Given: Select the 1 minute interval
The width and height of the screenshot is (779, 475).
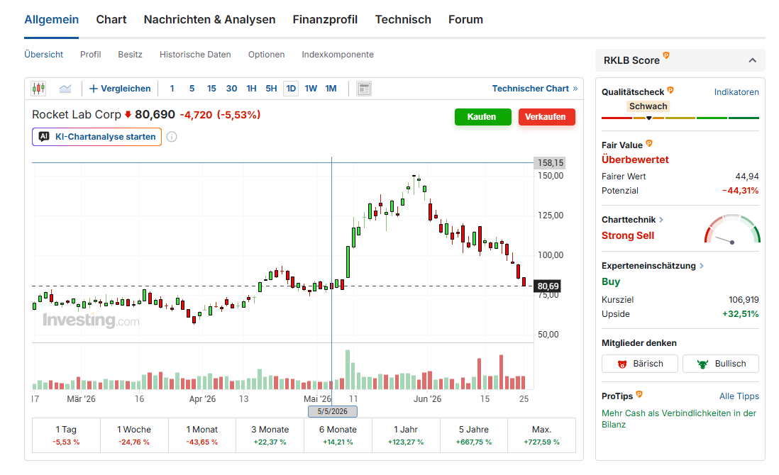Looking at the screenshot, I should click(172, 89).
